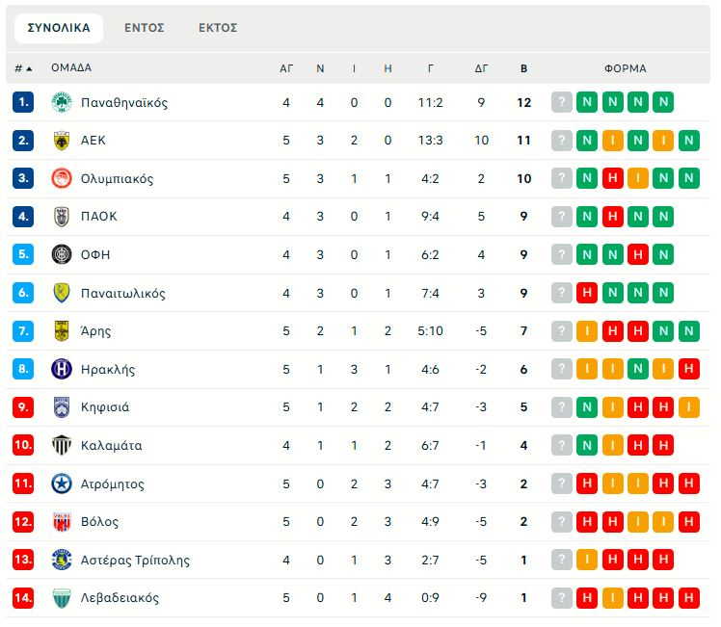The height and width of the screenshot is (627, 721).
Task: Open the Ολυμπιακός club crest
Action: click(x=61, y=178)
